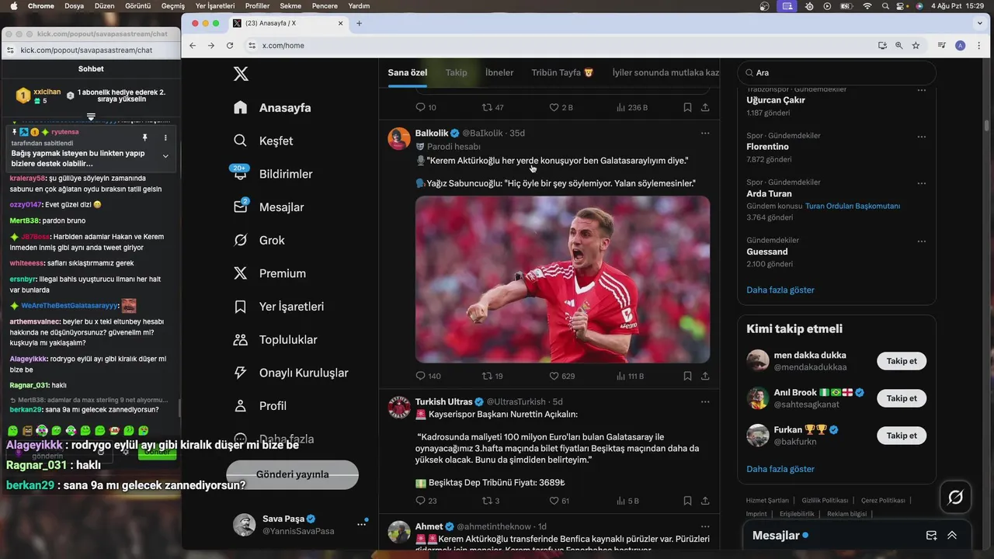Viewport: 994px width, 559px height.
Task: Open Kick pinned message options menu
Action: (165, 137)
